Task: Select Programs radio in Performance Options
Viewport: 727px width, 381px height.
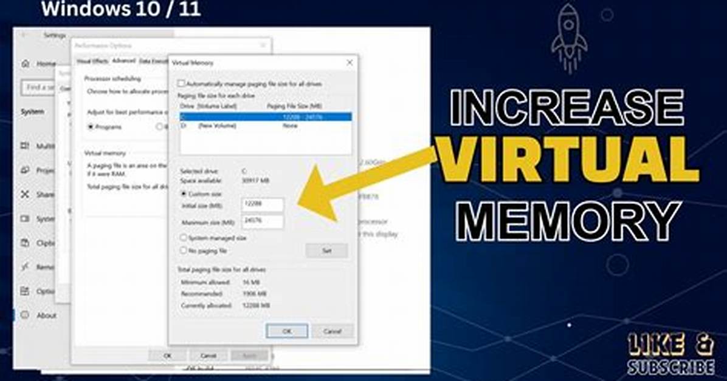Action: tap(91, 126)
